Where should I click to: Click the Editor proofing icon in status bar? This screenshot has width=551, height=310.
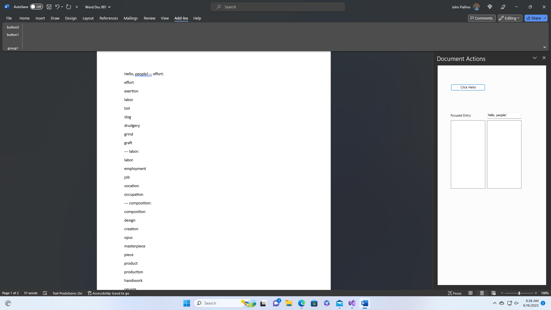[x=45, y=293]
